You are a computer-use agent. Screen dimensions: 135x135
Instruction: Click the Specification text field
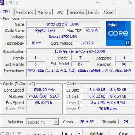click(x=80, y=51)
